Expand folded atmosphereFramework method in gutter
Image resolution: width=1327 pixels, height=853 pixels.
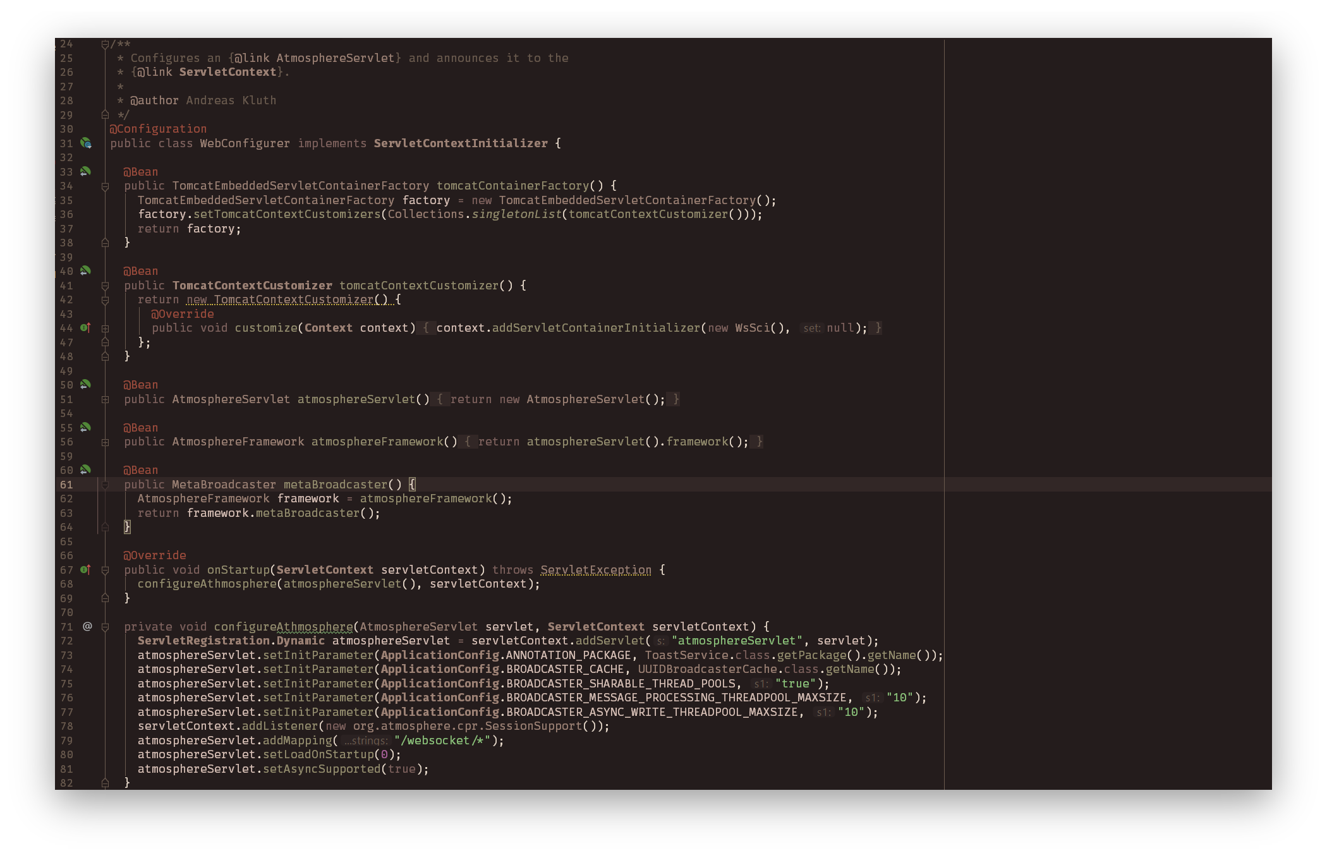pyautogui.click(x=106, y=442)
